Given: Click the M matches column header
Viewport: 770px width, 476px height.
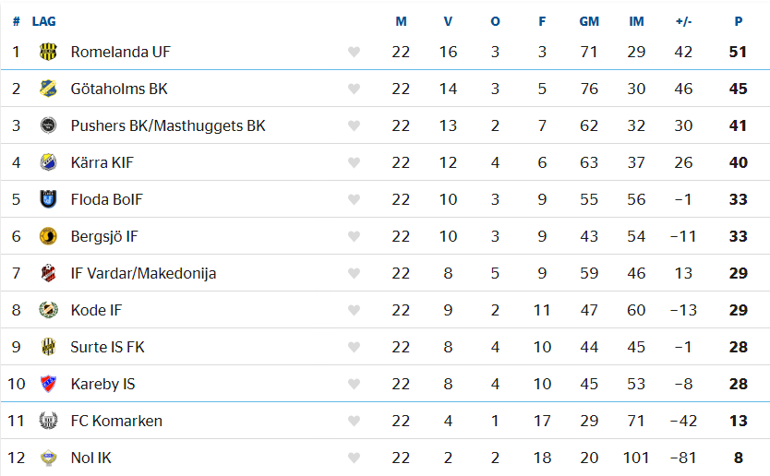Looking at the screenshot, I should 401,21.
